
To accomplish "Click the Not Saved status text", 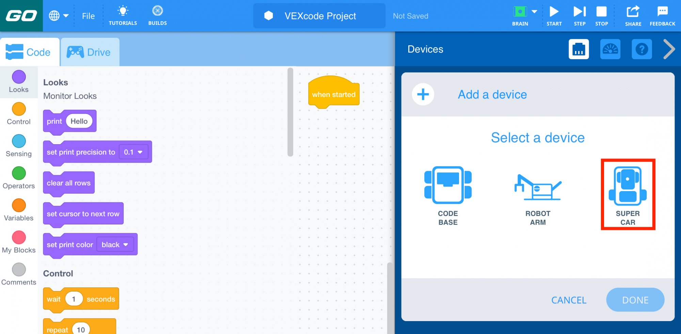I will click(x=410, y=16).
